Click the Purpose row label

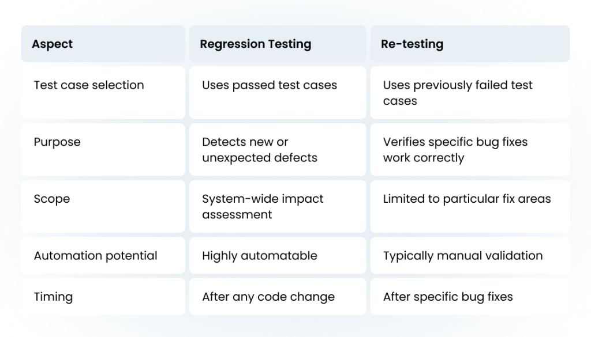[103, 149]
